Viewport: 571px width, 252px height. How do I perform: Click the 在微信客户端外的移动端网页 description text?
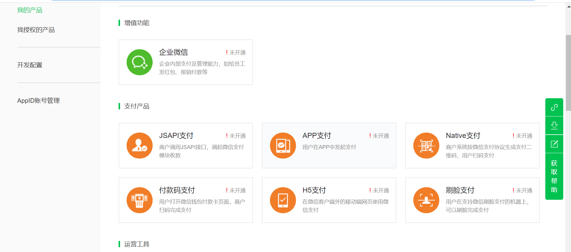tap(346, 206)
